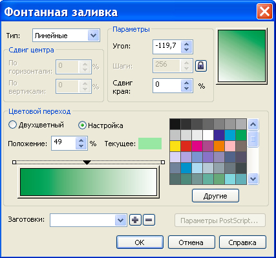276x258 pixels.
Task: Click the Отмена button
Action: coord(191,242)
